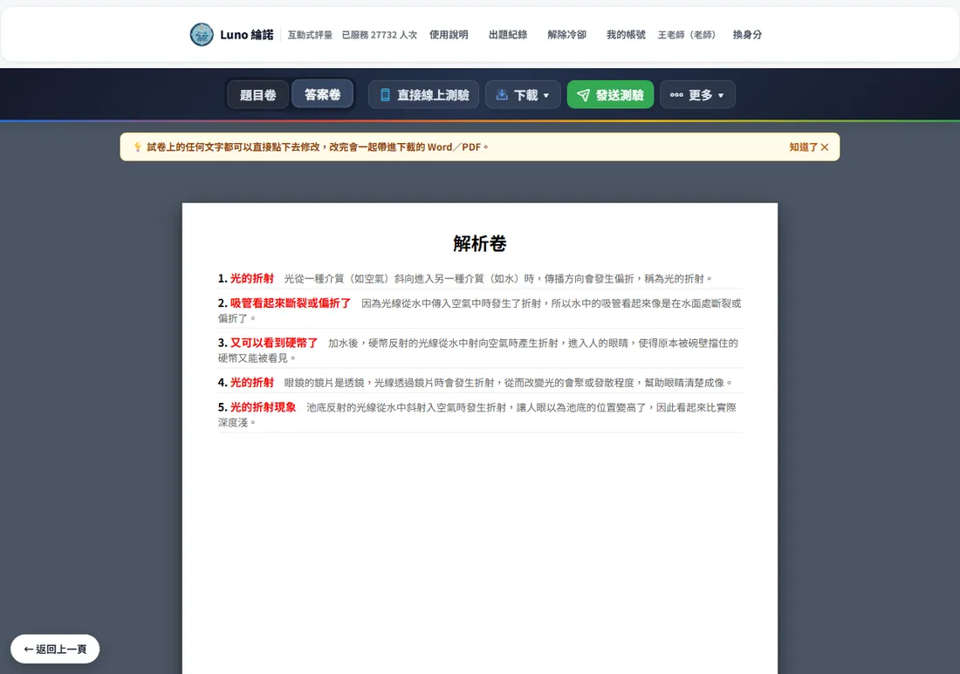Click the 返回上一頁 button
Viewport: 960px width, 674px height.
click(x=55, y=649)
